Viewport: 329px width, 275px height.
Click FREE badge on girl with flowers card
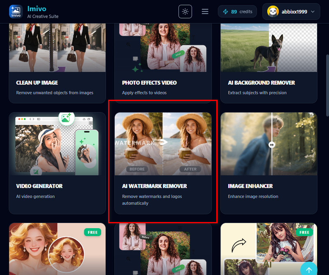[x=304, y=232]
